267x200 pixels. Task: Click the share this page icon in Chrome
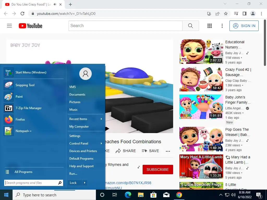[x=217, y=14]
